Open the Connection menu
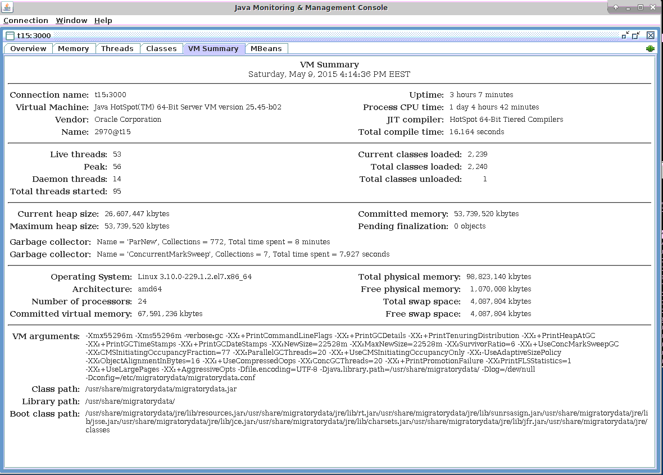 click(x=26, y=21)
